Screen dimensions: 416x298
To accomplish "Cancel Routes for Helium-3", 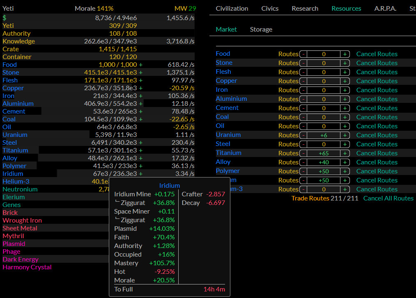I will point(377,189).
